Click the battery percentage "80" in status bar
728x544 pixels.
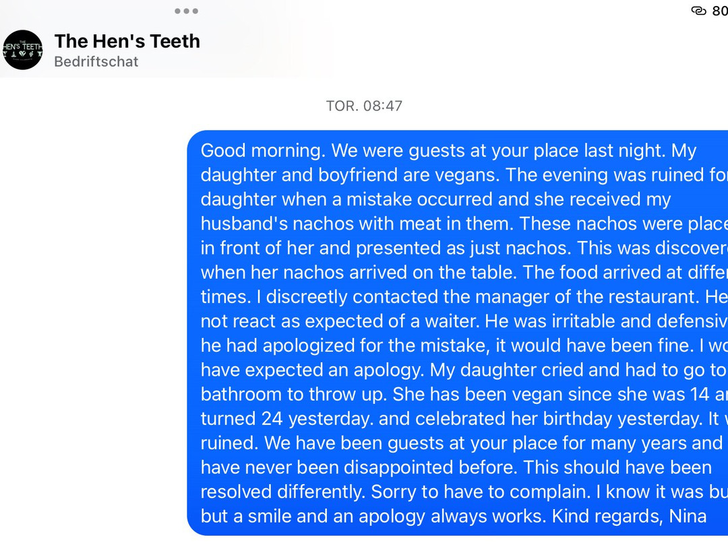[x=719, y=11]
